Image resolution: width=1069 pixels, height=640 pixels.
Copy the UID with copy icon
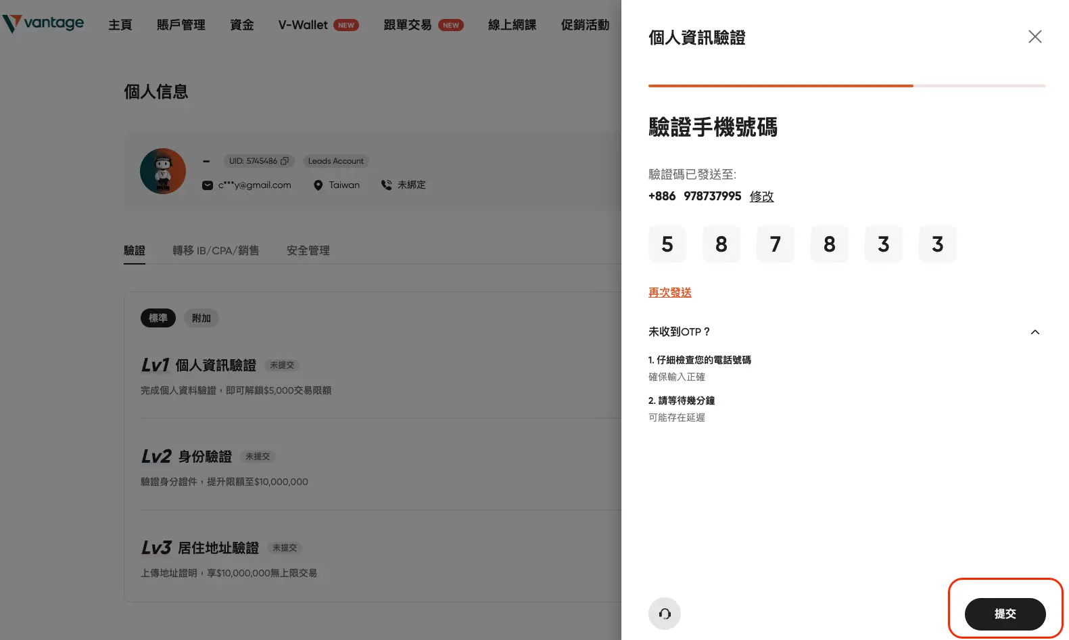285,161
